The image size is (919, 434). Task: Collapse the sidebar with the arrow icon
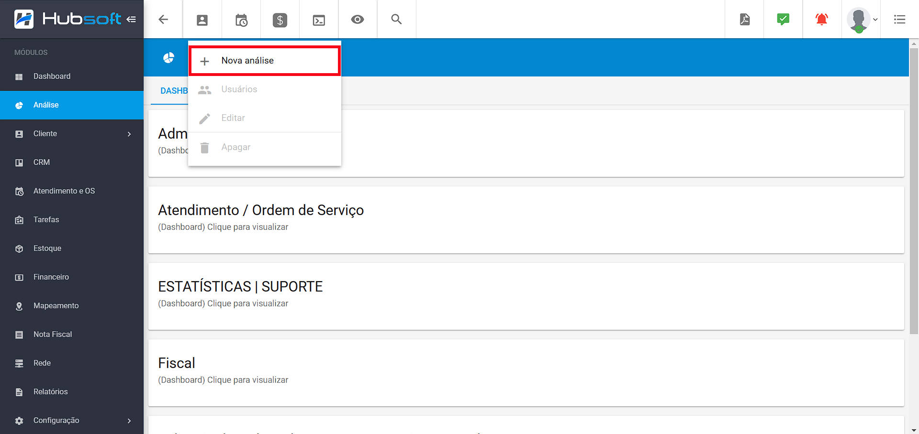pyautogui.click(x=131, y=19)
